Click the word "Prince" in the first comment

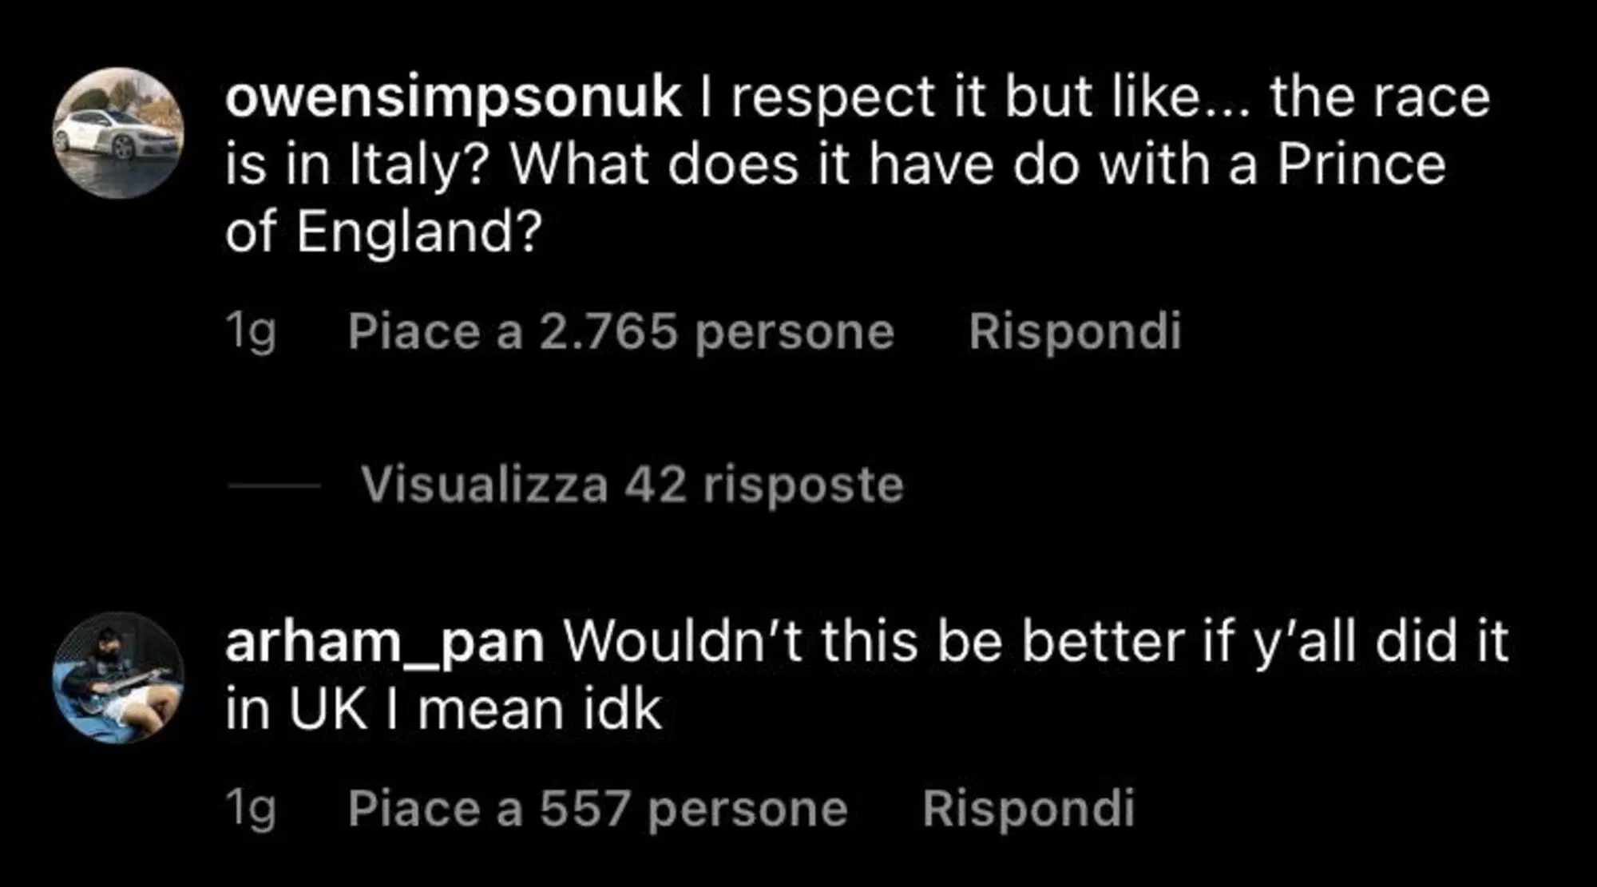pyautogui.click(x=1361, y=164)
